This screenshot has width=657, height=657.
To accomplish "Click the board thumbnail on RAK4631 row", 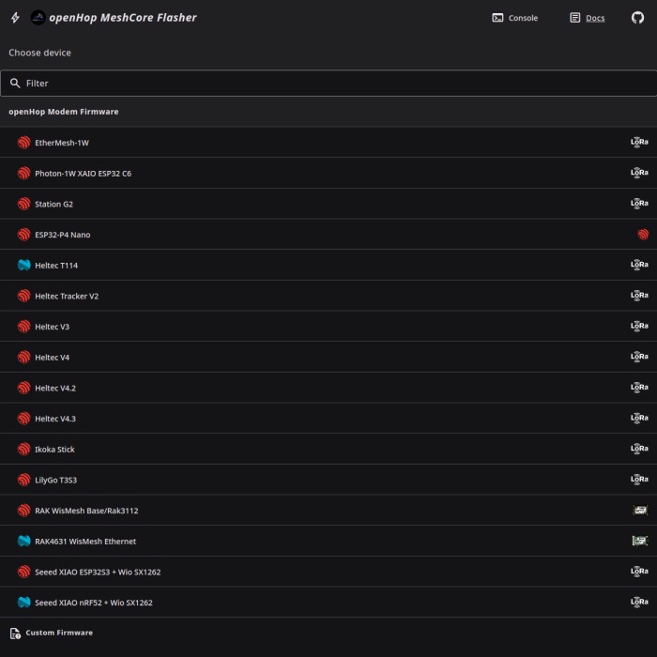I will (640, 541).
